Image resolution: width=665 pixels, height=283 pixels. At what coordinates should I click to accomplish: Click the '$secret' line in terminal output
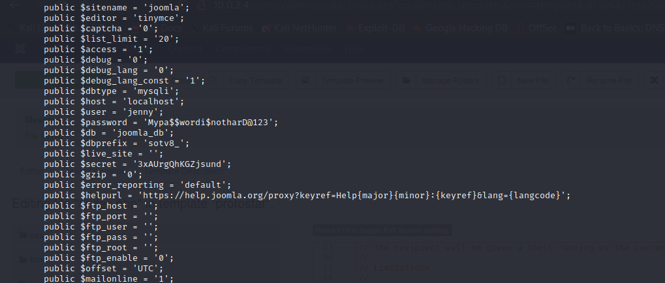138,164
